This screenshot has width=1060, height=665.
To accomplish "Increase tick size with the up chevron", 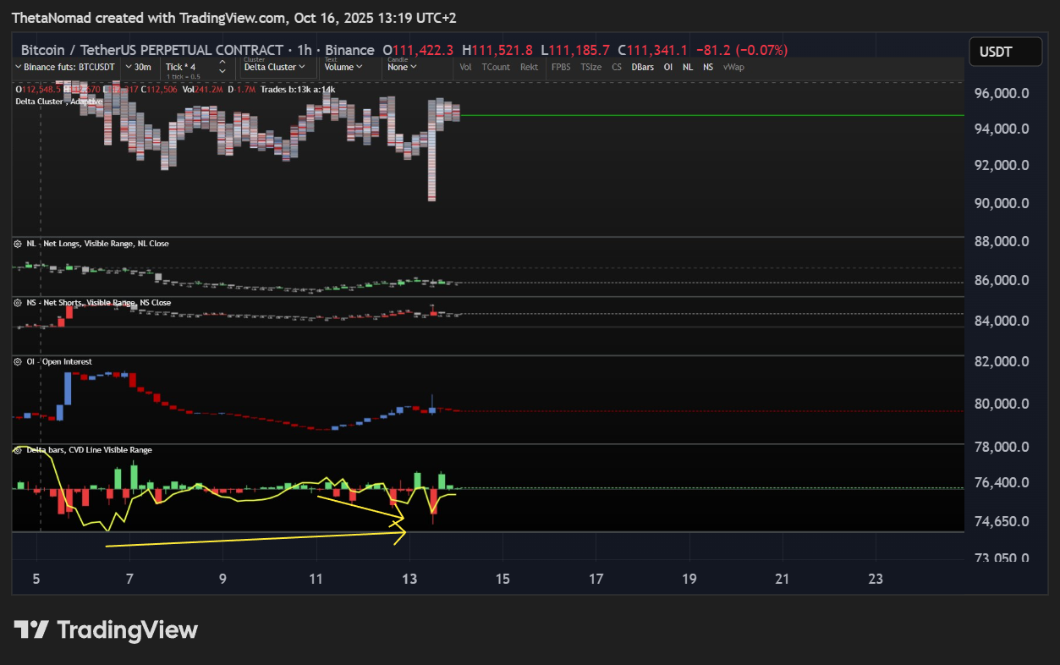I will pos(222,63).
